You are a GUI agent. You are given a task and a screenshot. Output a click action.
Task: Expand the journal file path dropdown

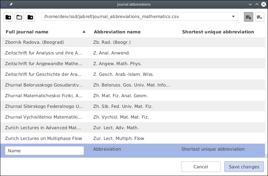click(233, 17)
